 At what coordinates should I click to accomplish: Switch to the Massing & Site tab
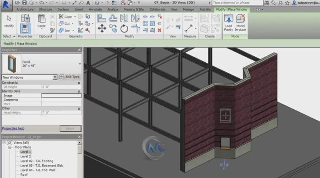pos(134,9)
